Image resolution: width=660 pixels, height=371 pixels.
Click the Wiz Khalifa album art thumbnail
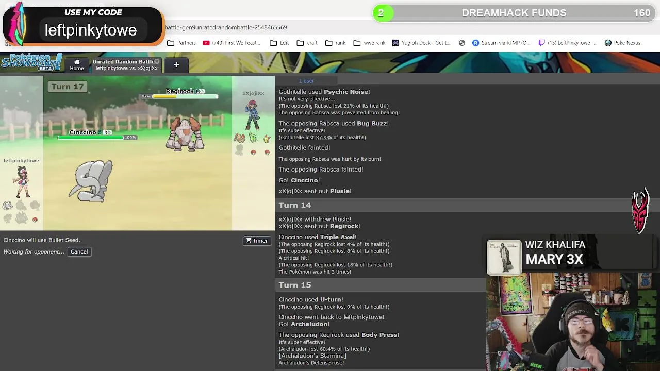point(504,256)
